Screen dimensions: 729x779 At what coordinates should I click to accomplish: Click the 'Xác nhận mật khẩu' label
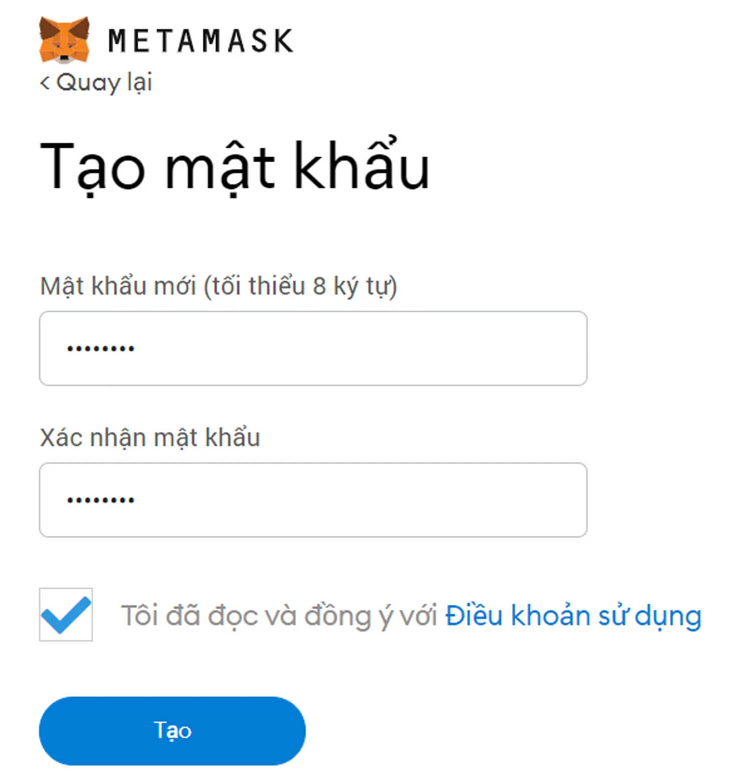[150, 438]
